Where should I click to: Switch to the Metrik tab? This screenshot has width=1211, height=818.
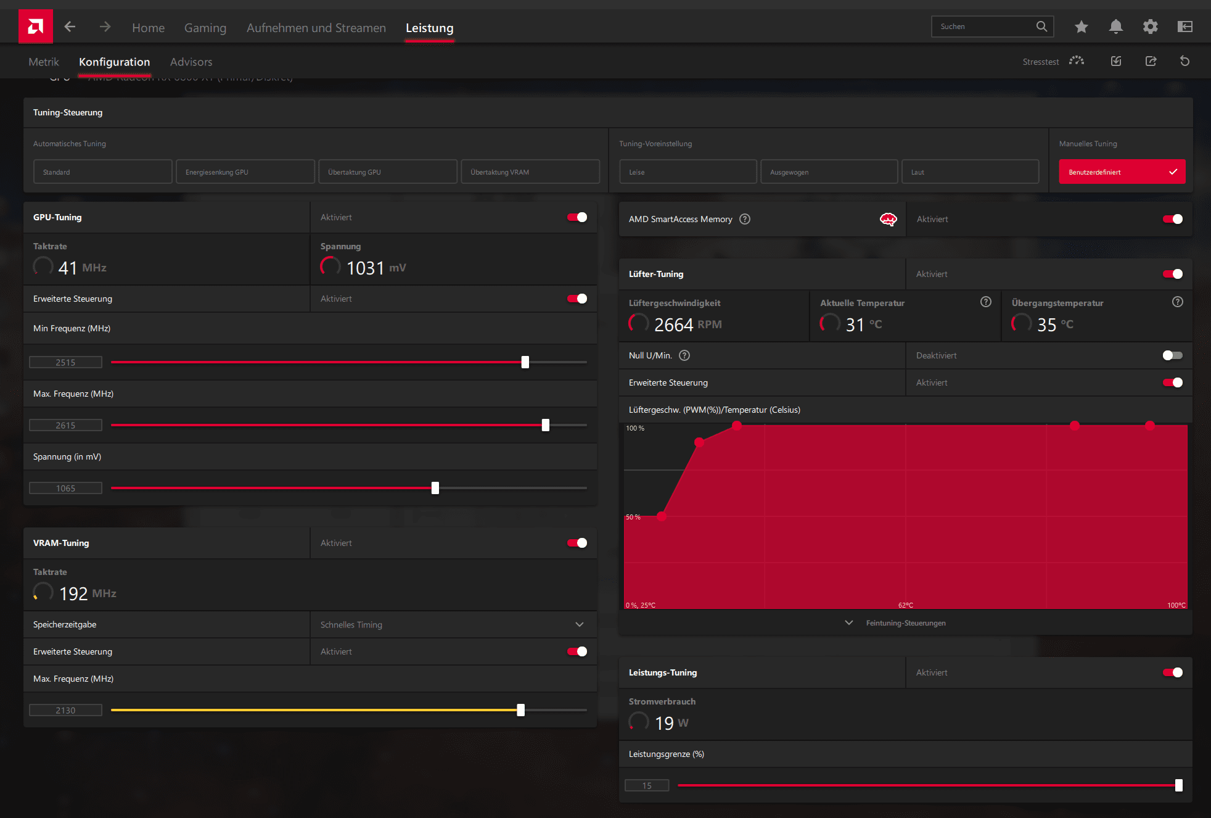tap(44, 62)
